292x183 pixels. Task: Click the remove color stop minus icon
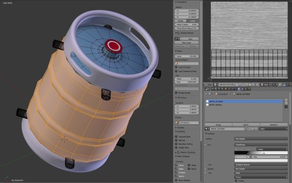pyautogui.click(x=242, y=149)
